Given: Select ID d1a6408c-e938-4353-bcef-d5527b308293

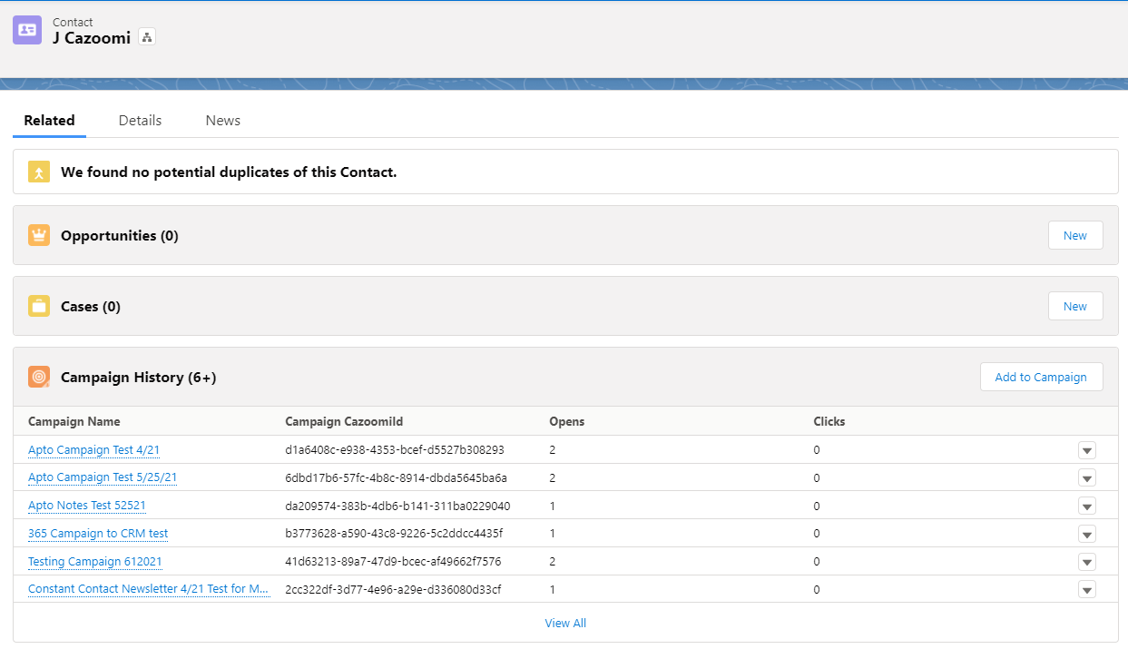Looking at the screenshot, I should click(x=395, y=450).
